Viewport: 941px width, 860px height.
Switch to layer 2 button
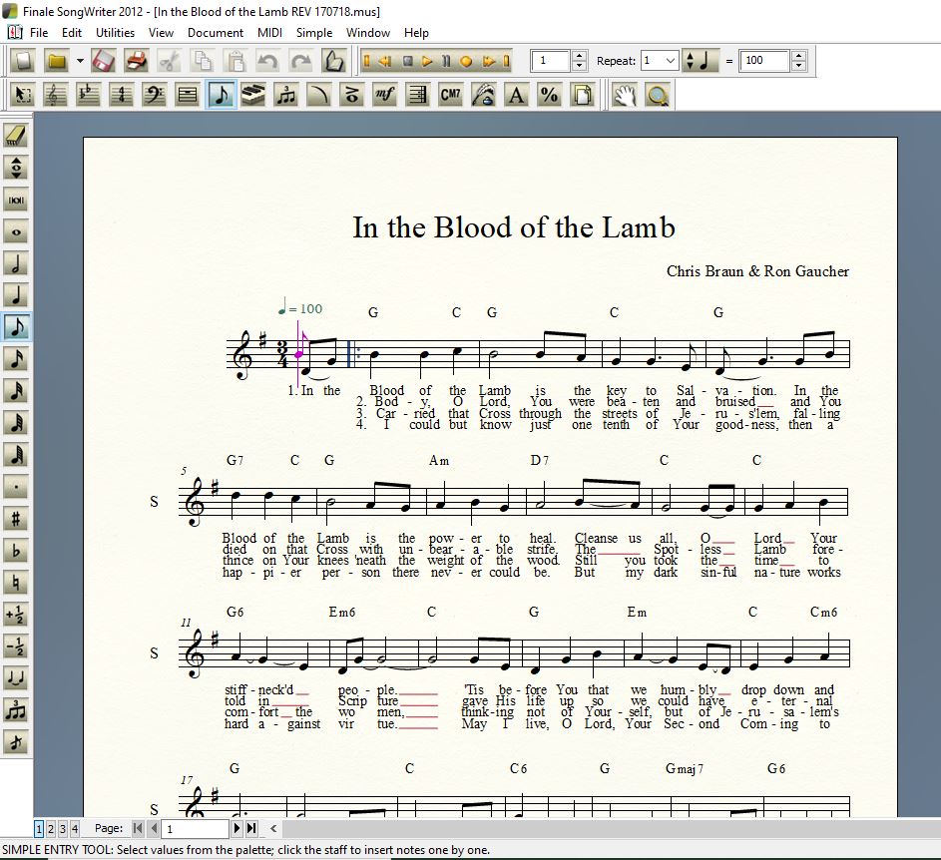(51, 828)
